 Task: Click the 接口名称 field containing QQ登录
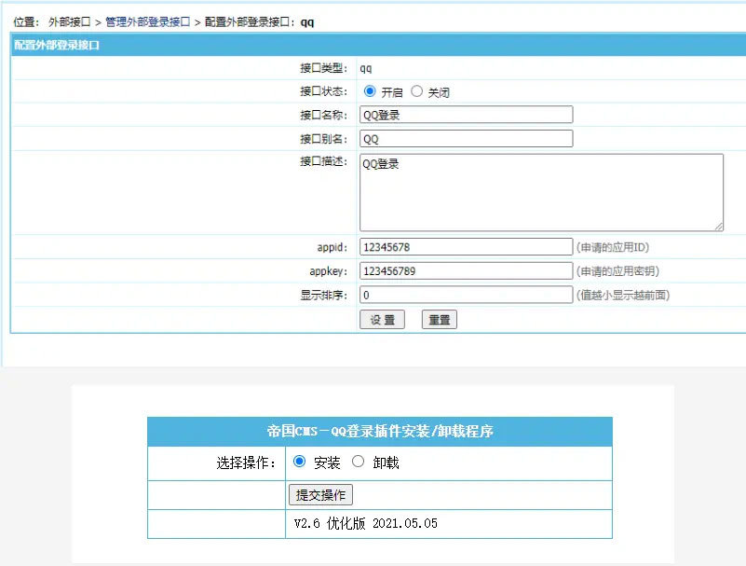(x=466, y=115)
